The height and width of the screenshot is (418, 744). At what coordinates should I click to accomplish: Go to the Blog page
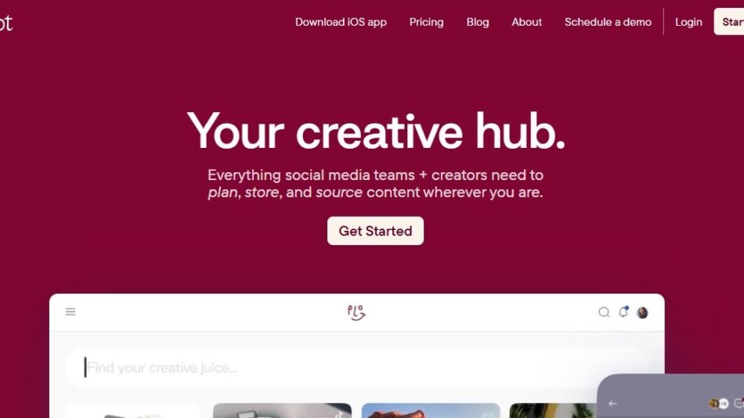coord(478,22)
